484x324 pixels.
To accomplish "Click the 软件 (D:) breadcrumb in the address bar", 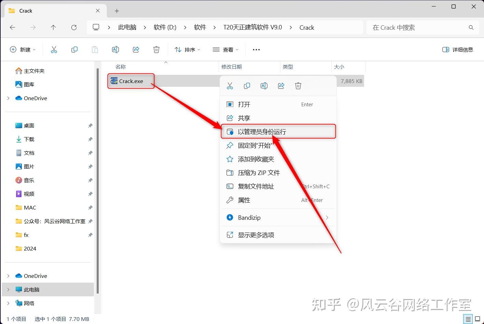I will [x=165, y=27].
